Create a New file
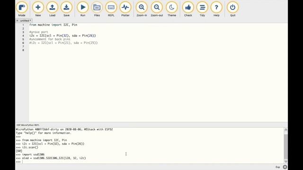Screen dimensions: 303x170 tap(38, 9)
